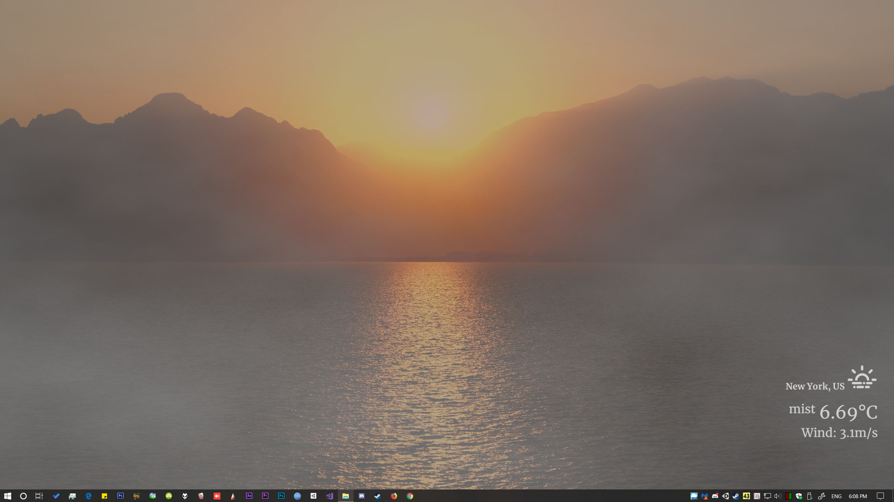Image resolution: width=894 pixels, height=502 pixels.
Task: Open ENG input language selector
Action: pyautogui.click(x=836, y=496)
